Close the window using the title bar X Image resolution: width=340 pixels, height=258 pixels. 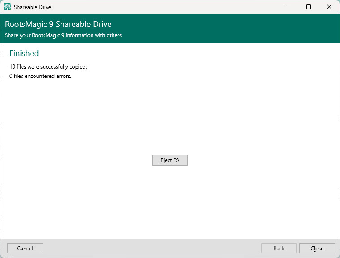point(329,7)
